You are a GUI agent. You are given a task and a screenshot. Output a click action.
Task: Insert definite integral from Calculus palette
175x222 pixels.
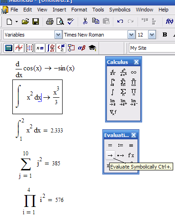point(112,82)
